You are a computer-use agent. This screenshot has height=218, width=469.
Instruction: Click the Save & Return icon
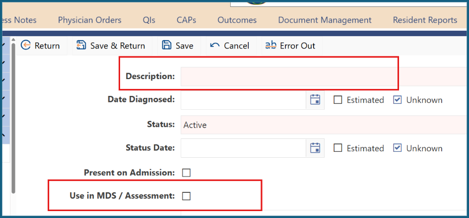point(81,45)
